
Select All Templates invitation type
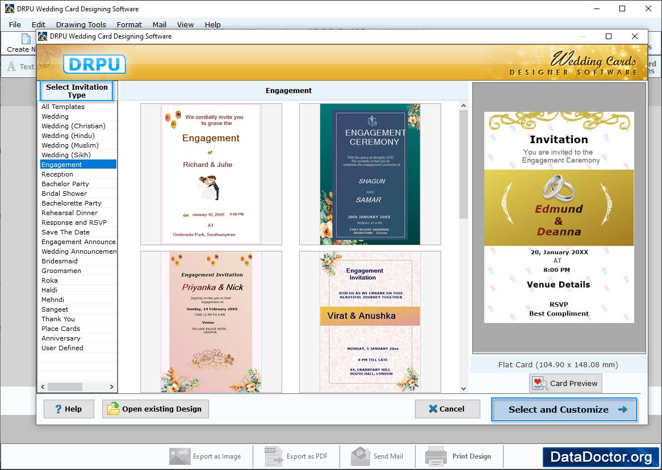point(78,106)
